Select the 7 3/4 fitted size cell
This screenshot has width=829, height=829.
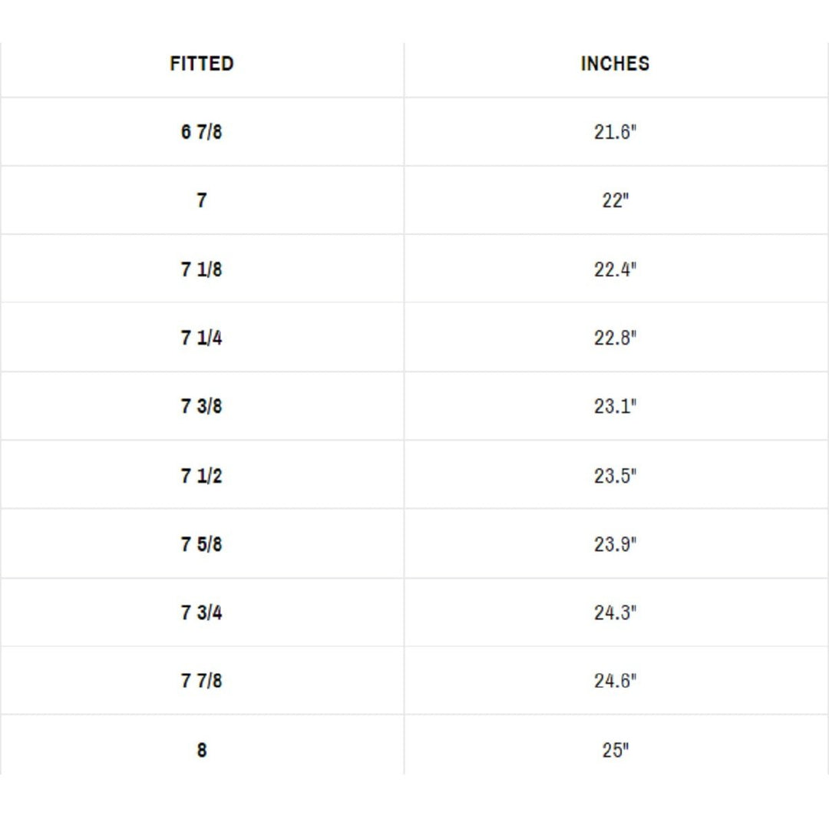point(201,613)
